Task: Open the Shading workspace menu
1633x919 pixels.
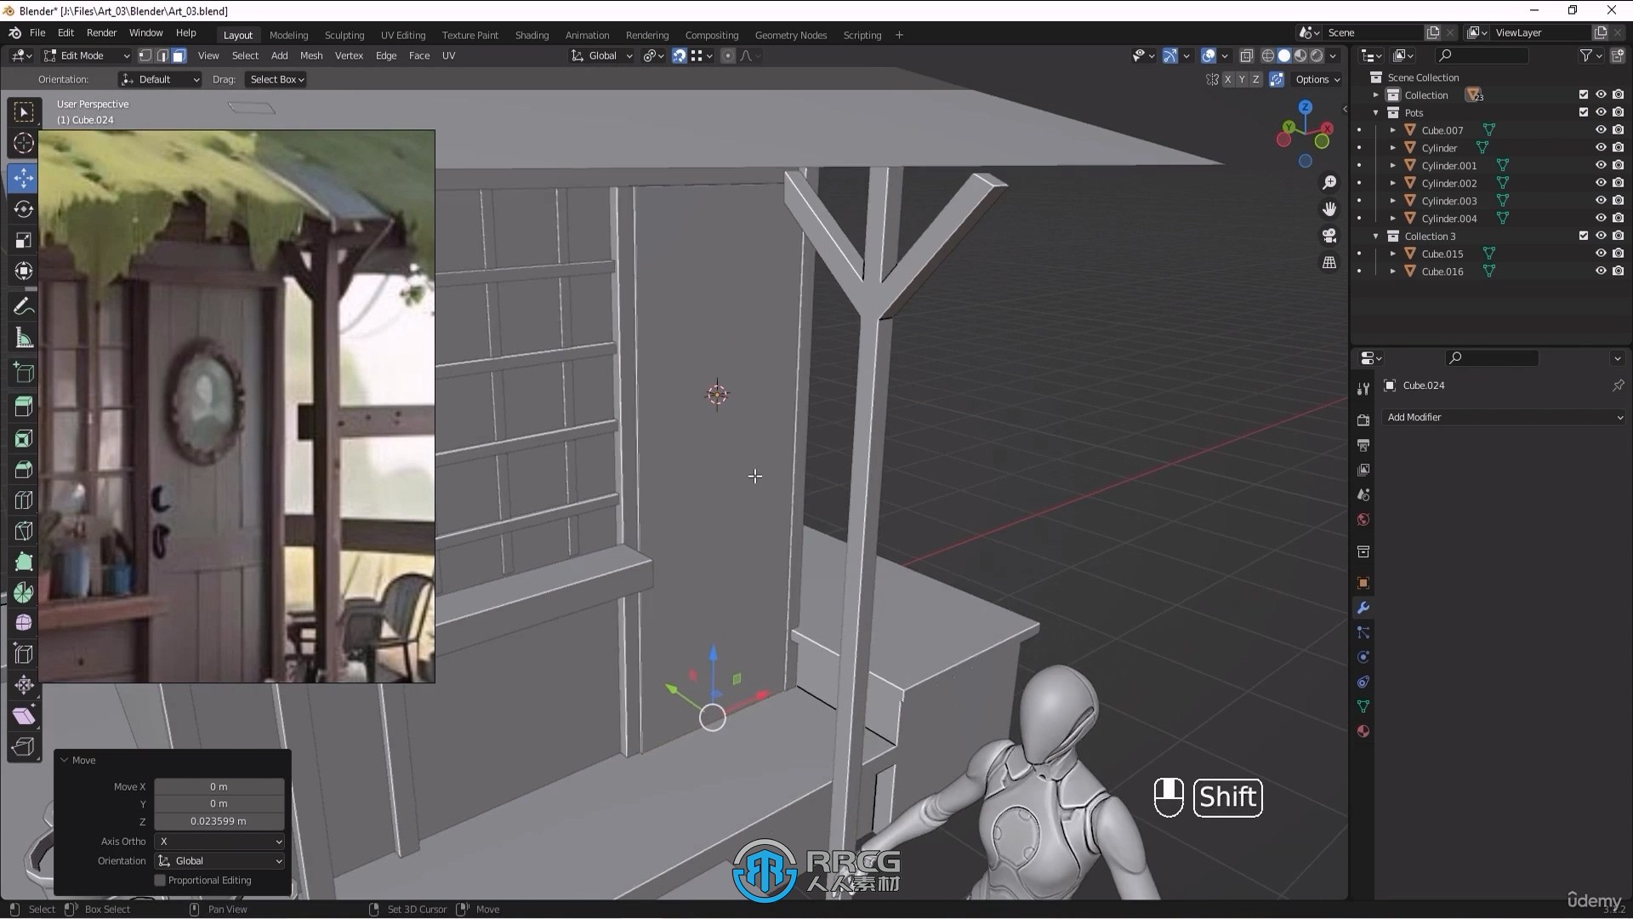Action: pos(531,34)
